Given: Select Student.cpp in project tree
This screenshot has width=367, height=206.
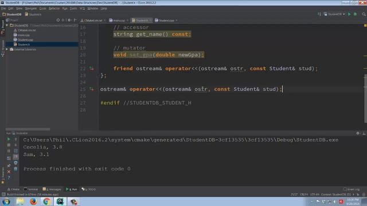Looking at the screenshot, I should click(23, 39).
